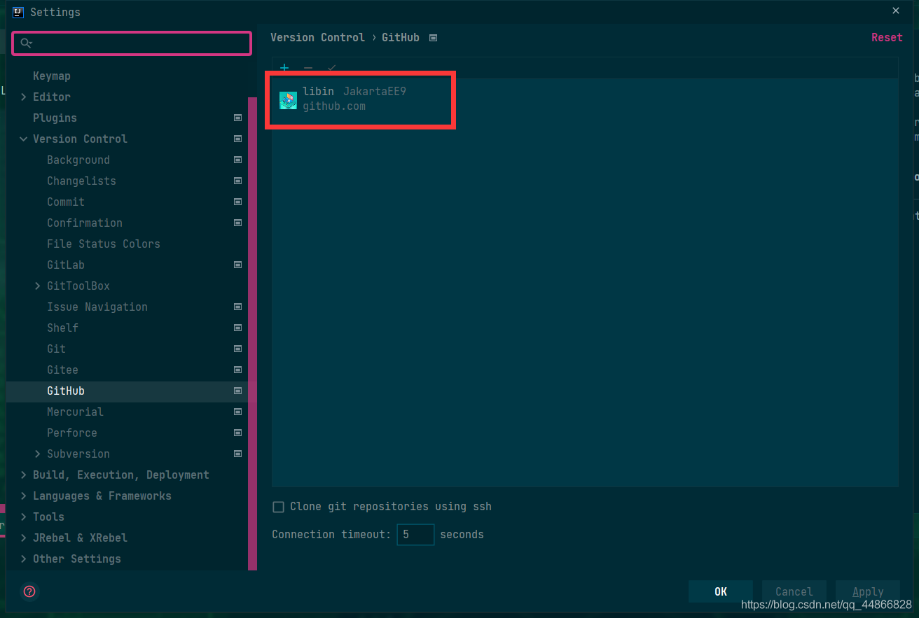The height and width of the screenshot is (618, 919).
Task: Click project icon beside Perforce row
Action: 238,433
